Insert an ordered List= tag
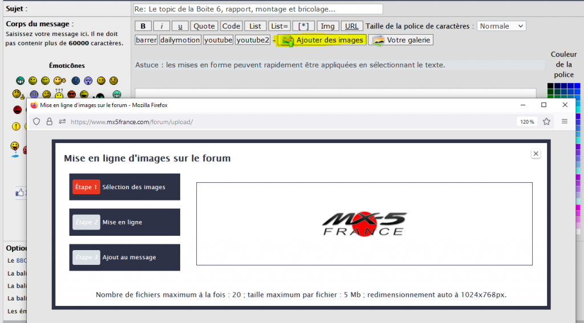The height and width of the screenshot is (323, 584). (279, 26)
